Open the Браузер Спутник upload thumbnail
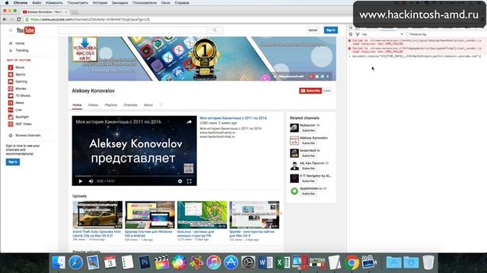 click(150, 215)
